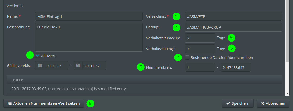The height and width of the screenshot is (111, 293).
Task: Enable Bestehende Dateien überschreiben checkbox
Action: (x=187, y=58)
